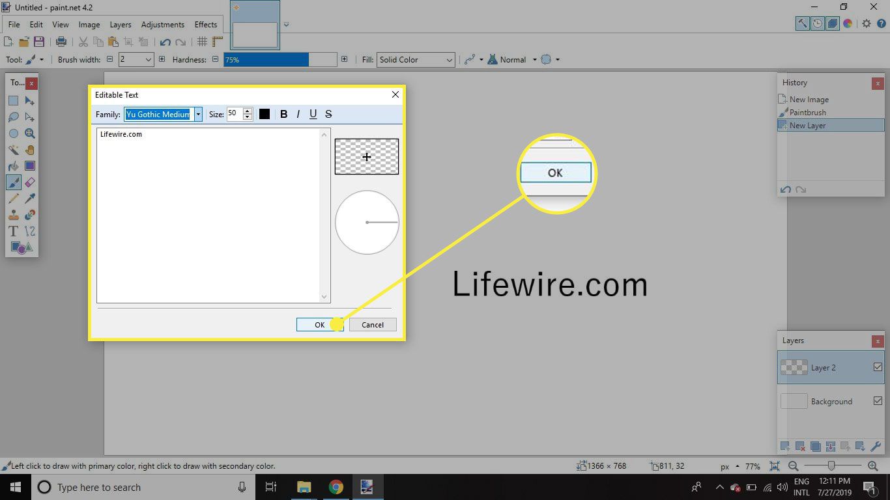
Task: Select the Line/Curve tool
Action: (x=30, y=231)
